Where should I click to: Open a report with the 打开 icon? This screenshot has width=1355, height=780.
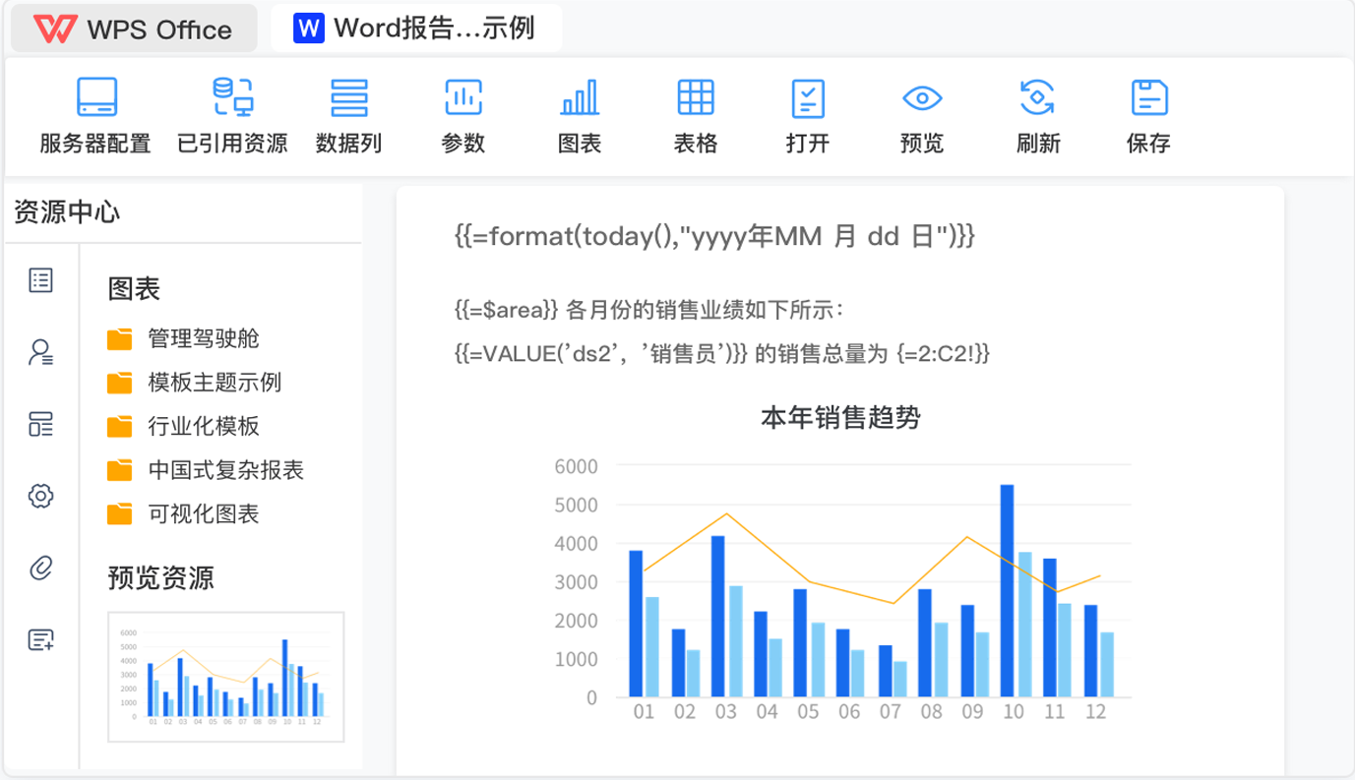point(808,116)
